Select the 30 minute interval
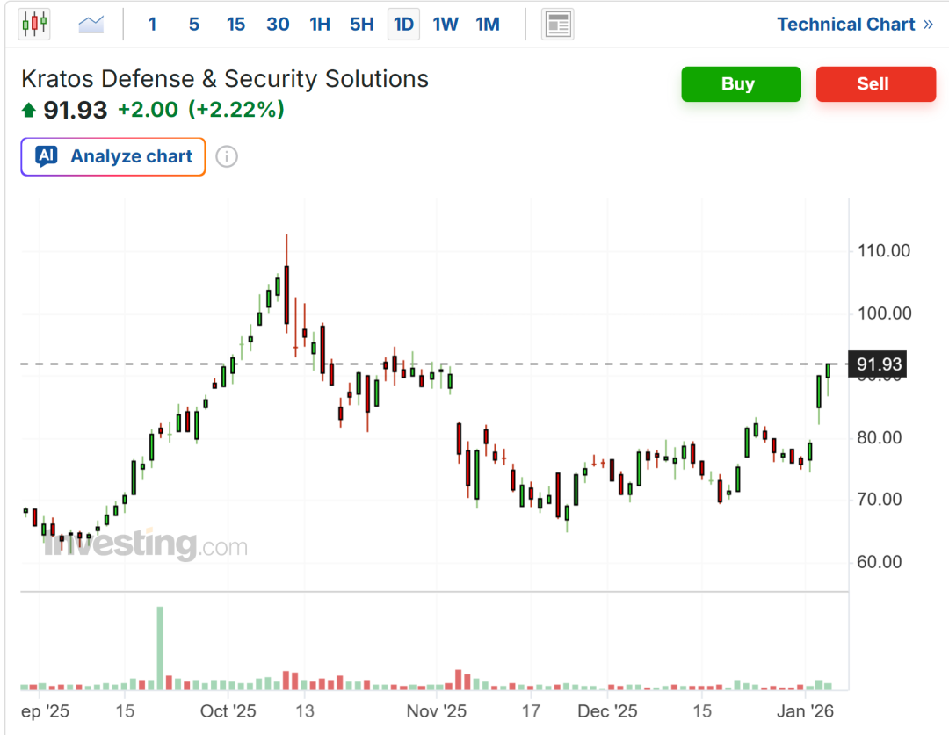Viewport: 949px width, 735px height. [x=278, y=25]
